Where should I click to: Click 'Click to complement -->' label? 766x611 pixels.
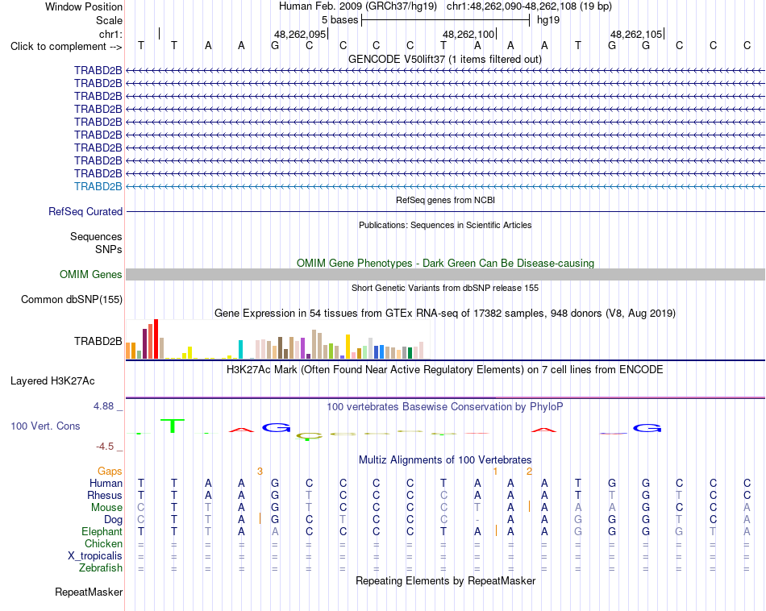point(66,47)
